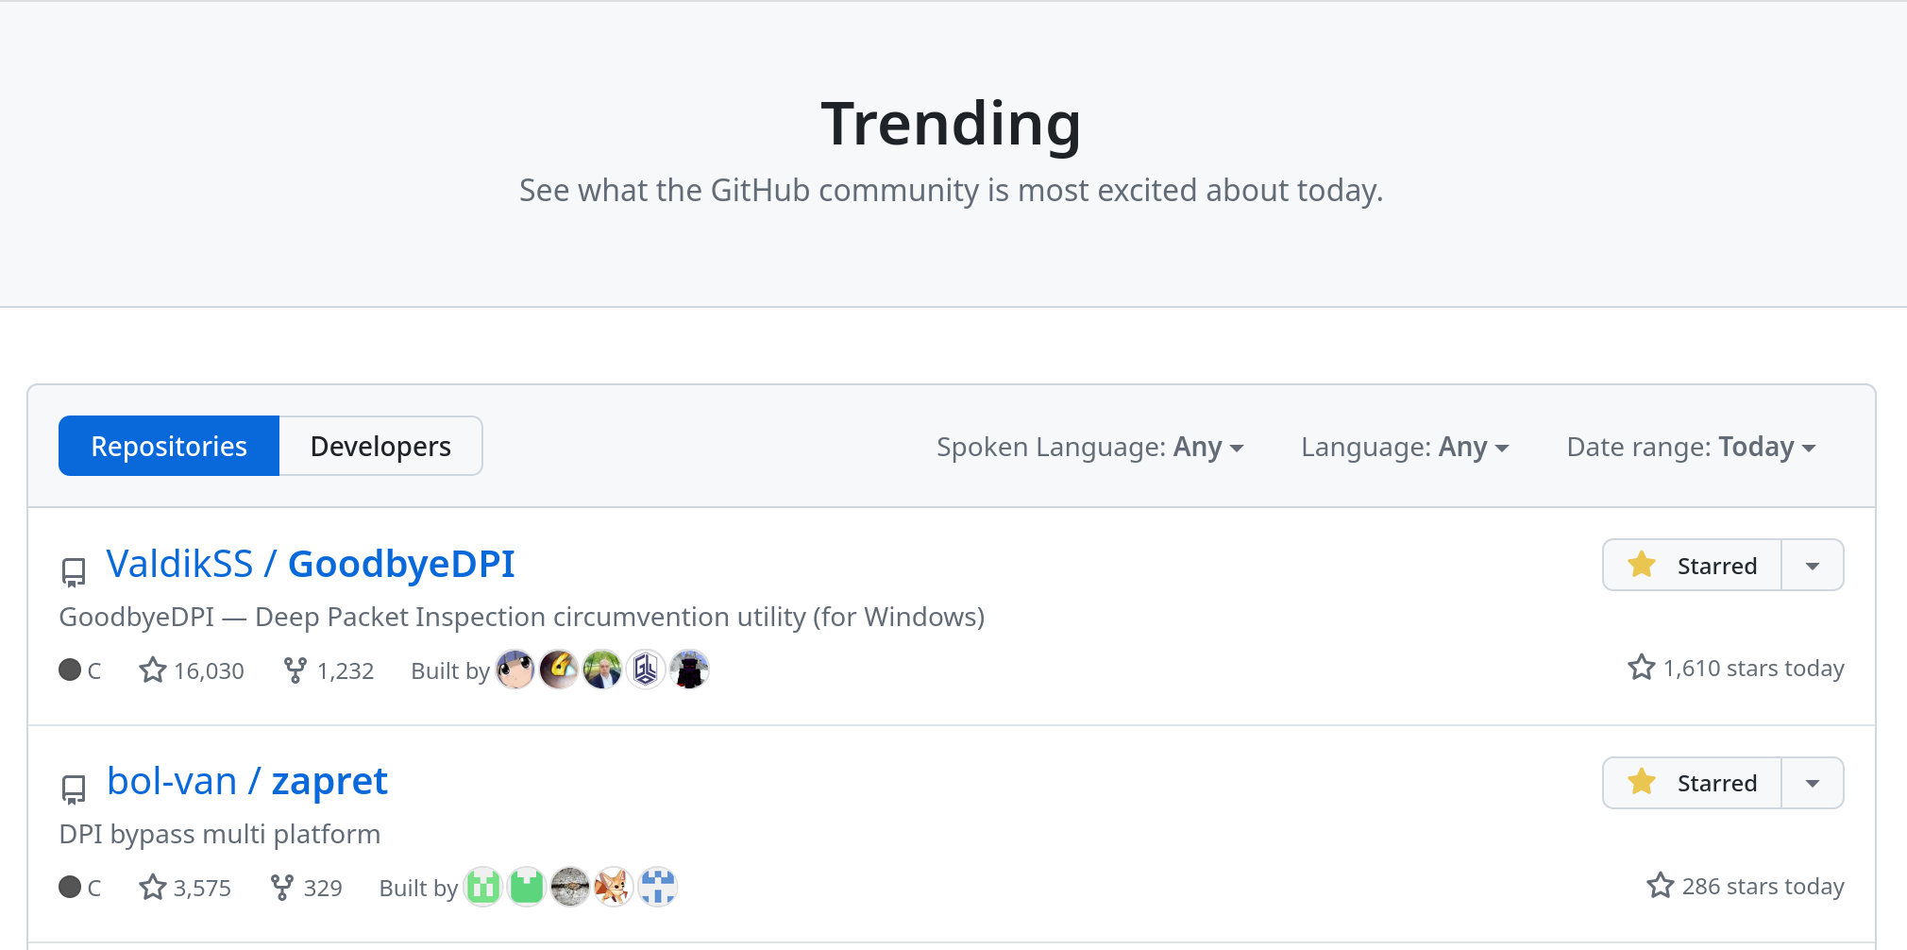1907x950 pixels.
Task: Open the fox avatar in zapret contributors
Action: [x=614, y=887]
